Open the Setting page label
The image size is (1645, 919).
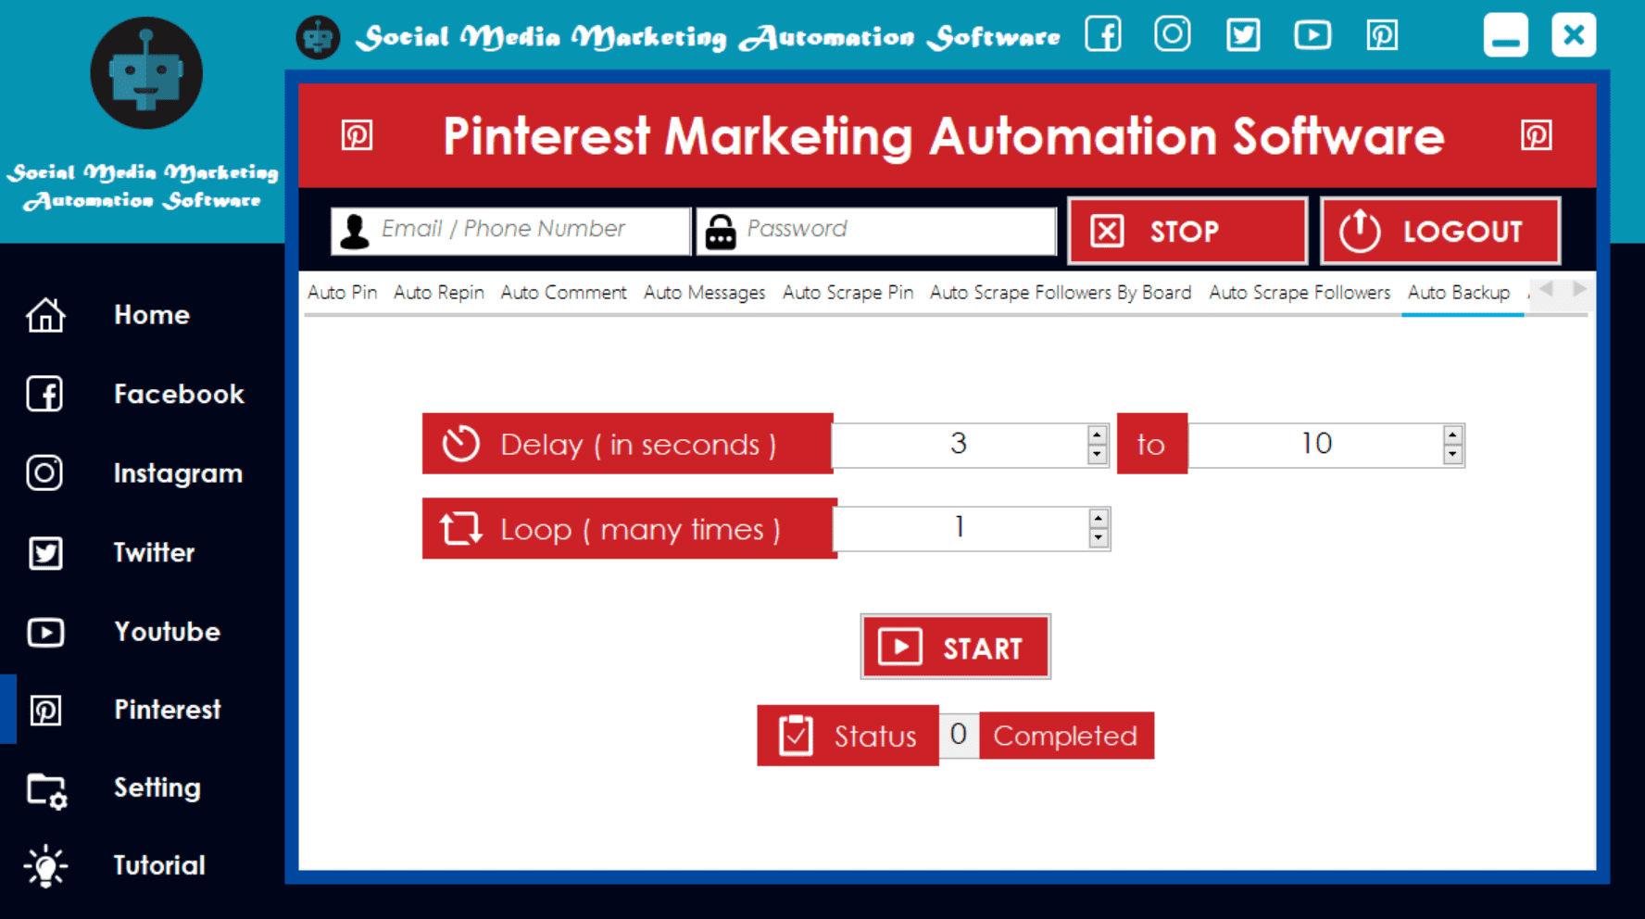[157, 788]
